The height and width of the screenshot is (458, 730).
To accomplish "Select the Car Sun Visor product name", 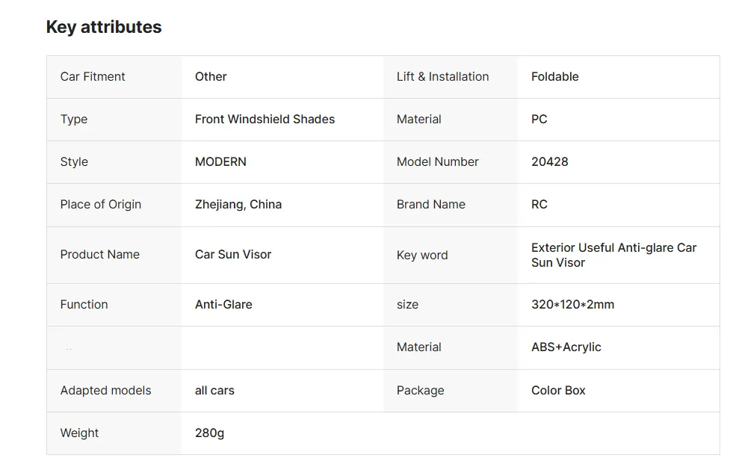I will coord(233,254).
